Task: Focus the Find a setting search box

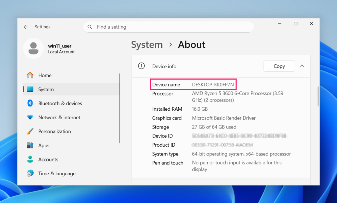Action: 168,27
